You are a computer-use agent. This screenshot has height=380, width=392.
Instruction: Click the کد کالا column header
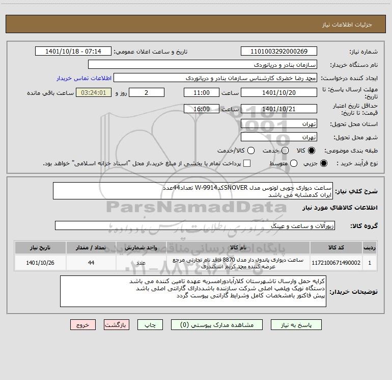tap(336, 247)
